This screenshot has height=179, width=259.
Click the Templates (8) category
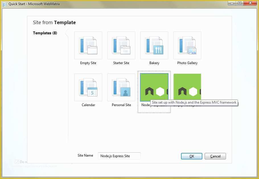(45, 33)
